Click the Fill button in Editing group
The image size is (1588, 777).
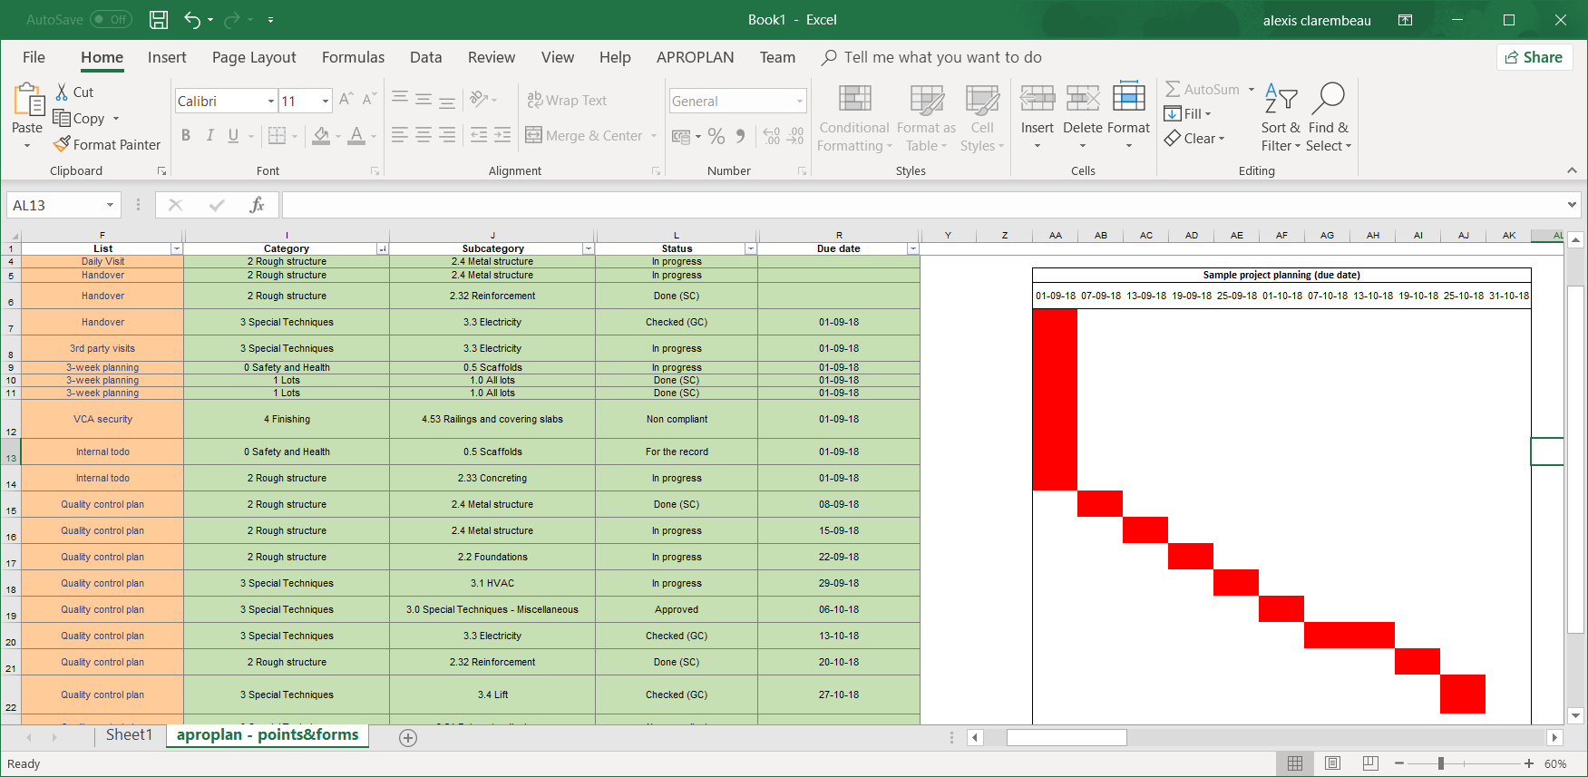pos(1188,114)
